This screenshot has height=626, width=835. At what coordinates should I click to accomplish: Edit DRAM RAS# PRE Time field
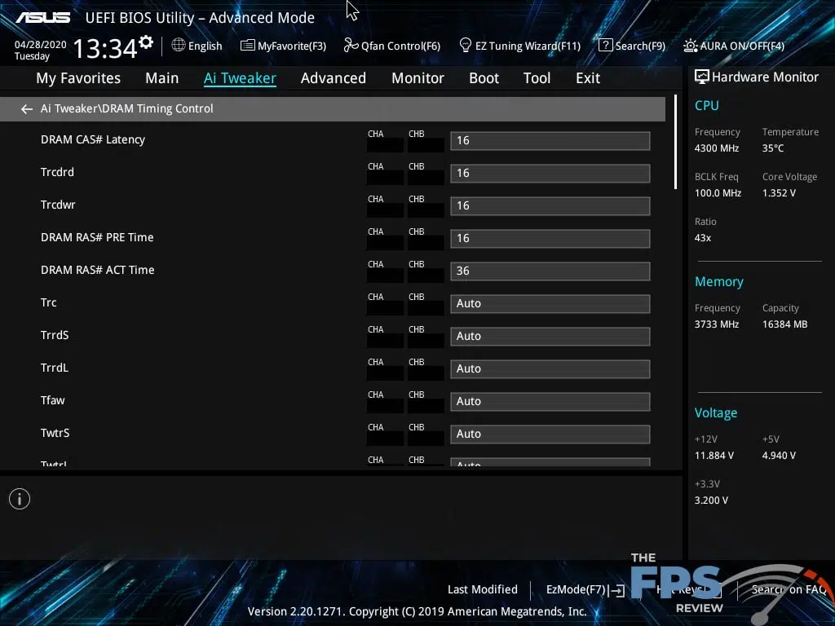pyautogui.click(x=550, y=239)
